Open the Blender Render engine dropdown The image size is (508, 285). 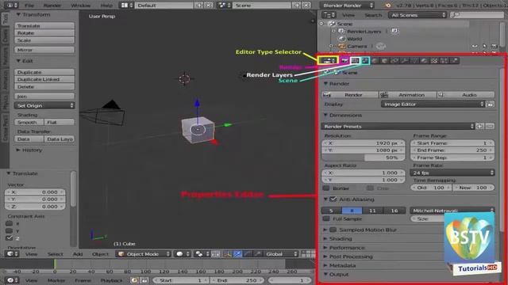[x=347, y=6]
